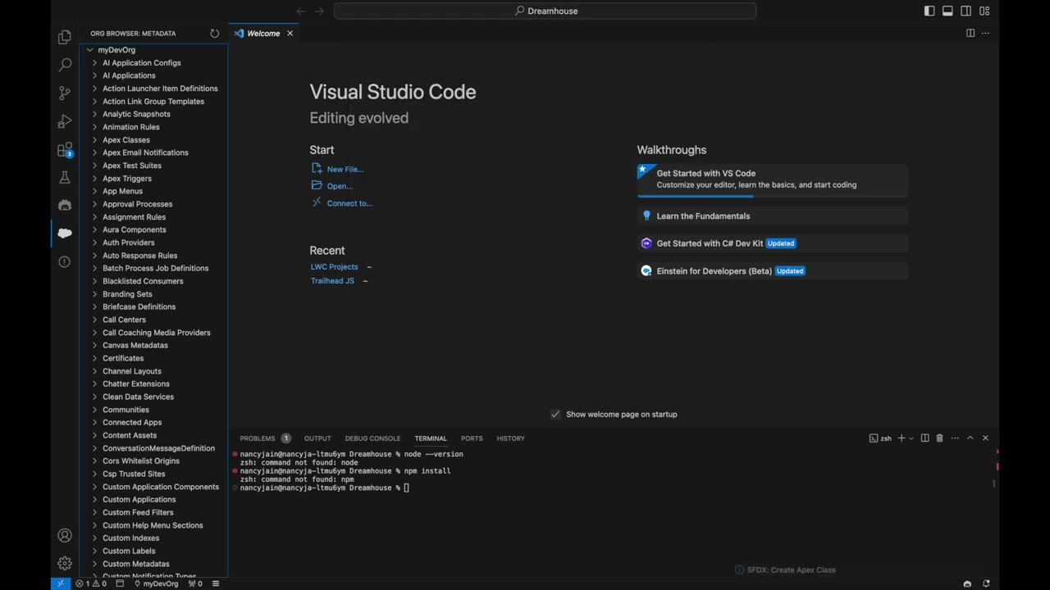The height and width of the screenshot is (590, 1050).
Task: Kill the terminal with trash icon
Action: [x=939, y=438]
